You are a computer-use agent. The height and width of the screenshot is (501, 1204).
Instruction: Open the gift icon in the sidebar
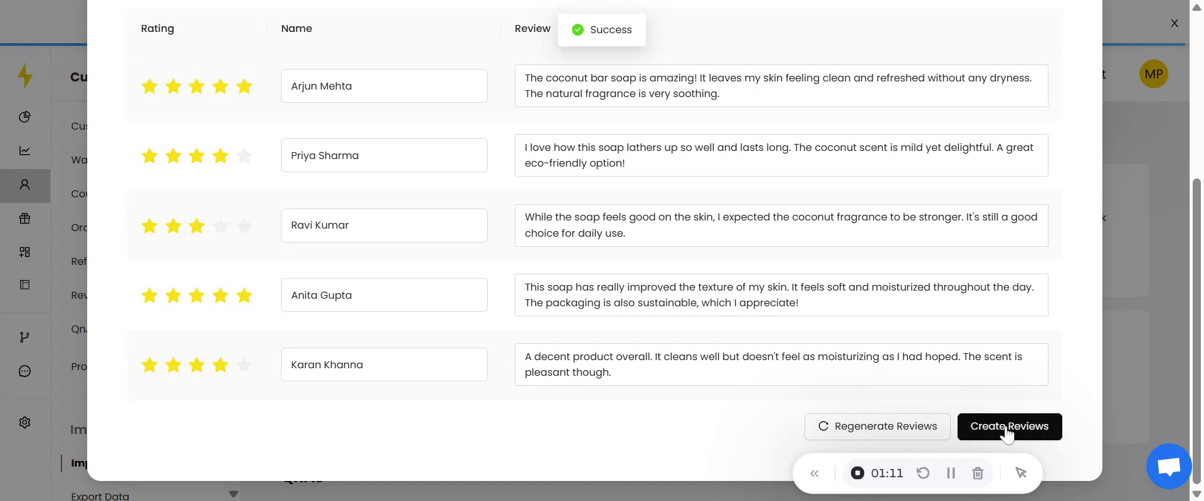(x=24, y=219)
